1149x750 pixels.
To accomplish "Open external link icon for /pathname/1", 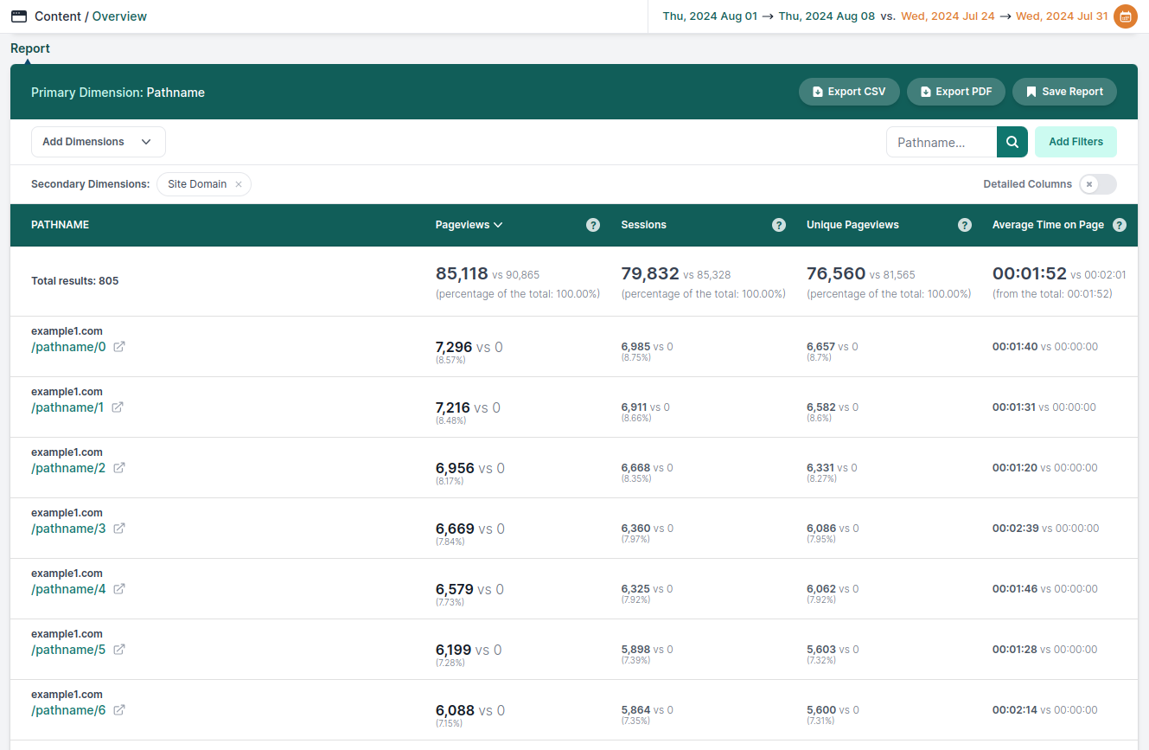I will coord(118,407).
